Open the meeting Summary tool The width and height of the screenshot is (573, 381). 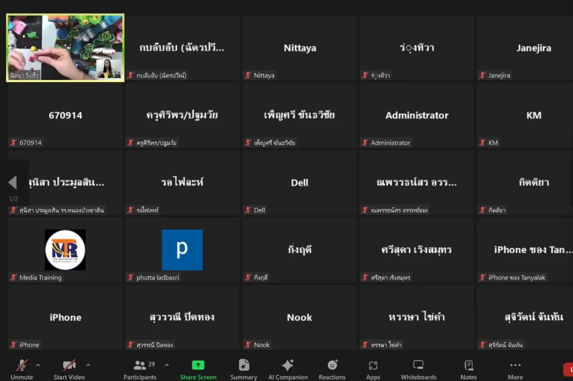point(244,368)
